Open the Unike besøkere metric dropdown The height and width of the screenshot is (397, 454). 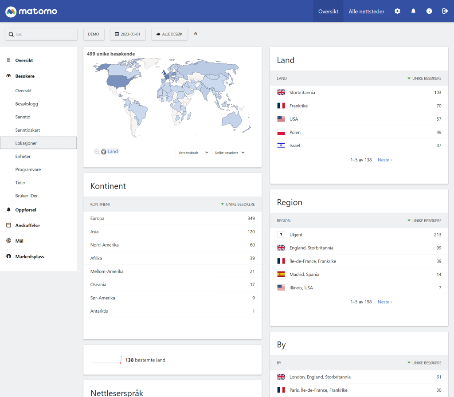pos(229,153)
